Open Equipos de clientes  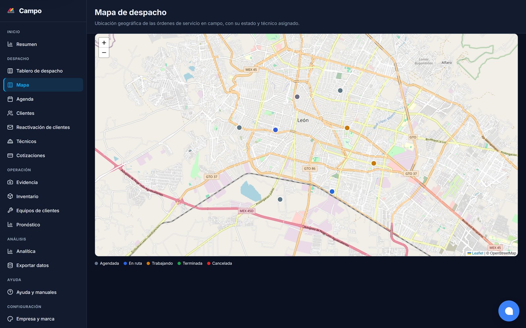click(43, 211)
